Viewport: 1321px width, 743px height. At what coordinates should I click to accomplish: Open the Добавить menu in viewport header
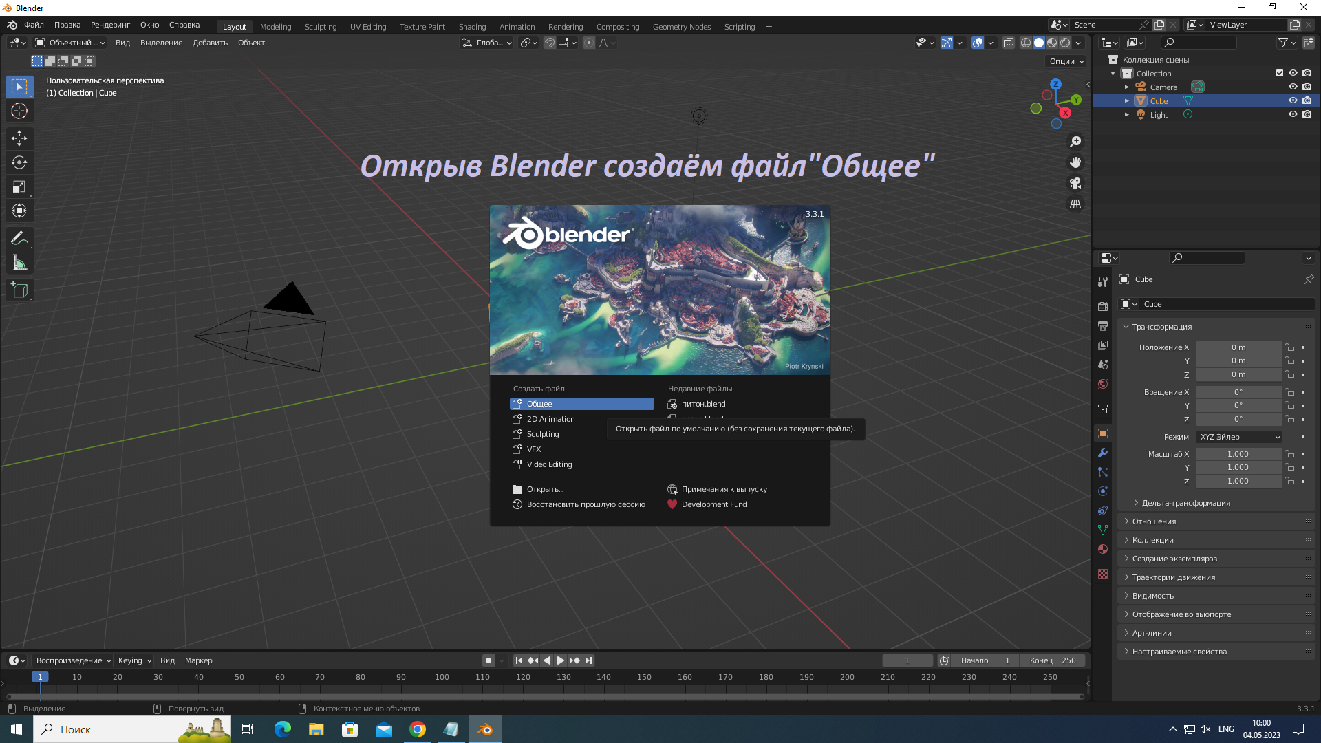tap(210, 43)
